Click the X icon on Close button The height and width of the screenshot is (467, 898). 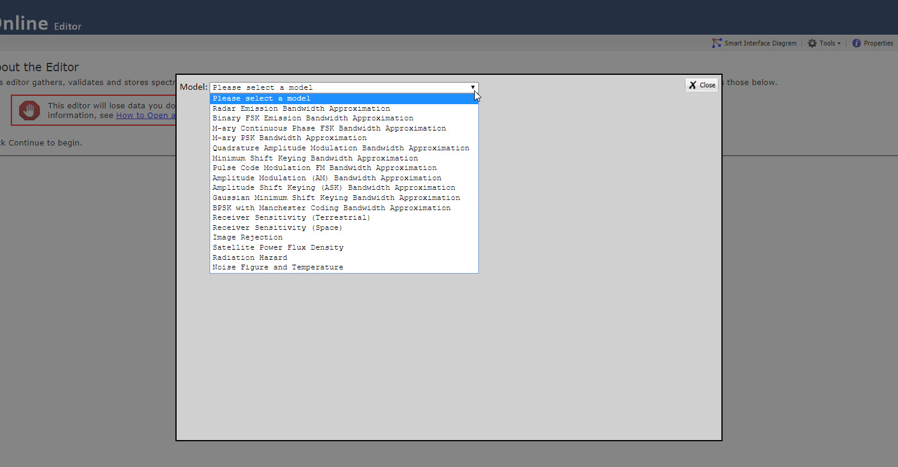click(693, 85)
